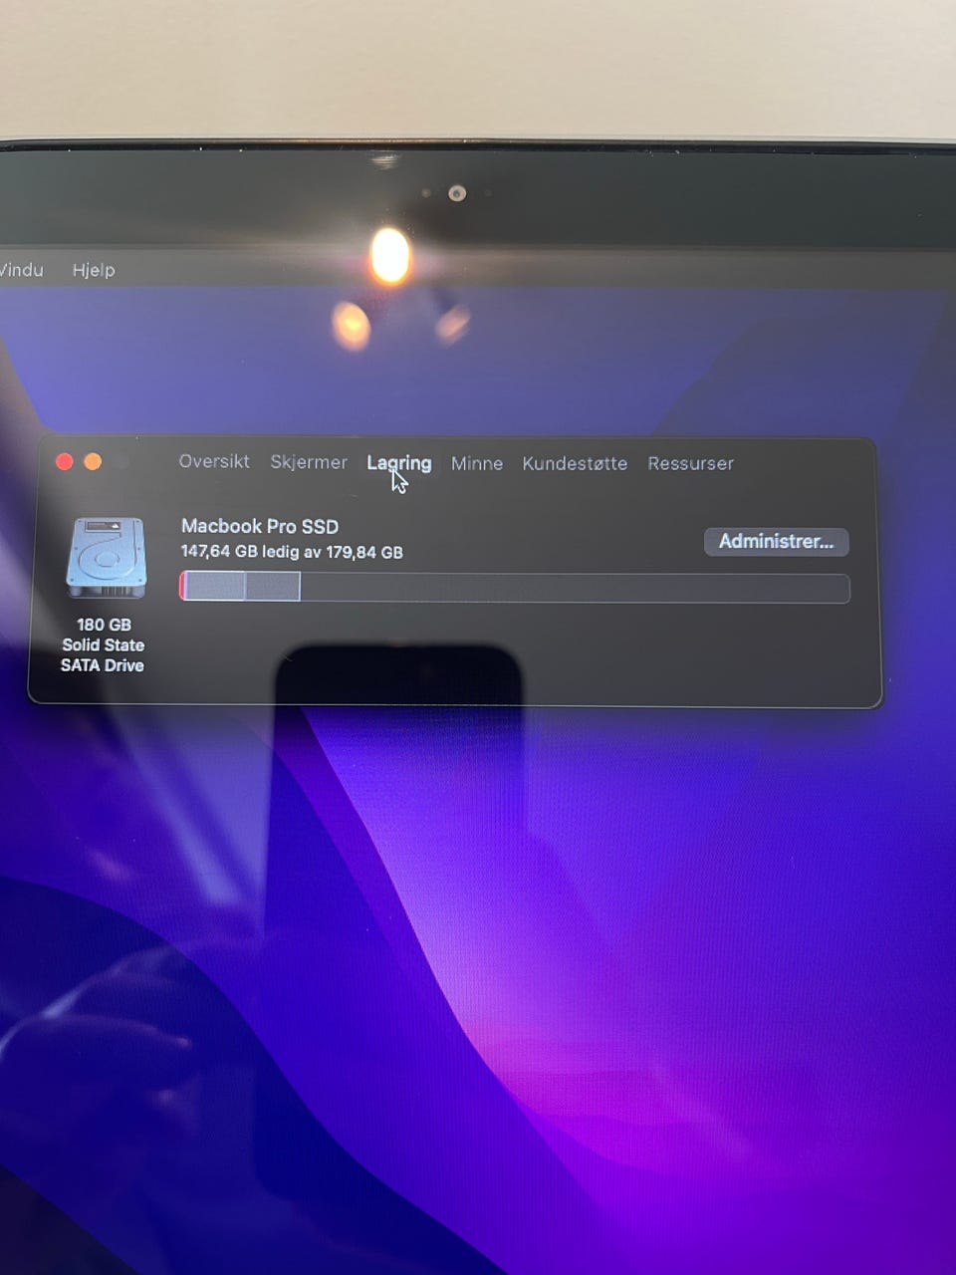Click the greyed-out zoom window button
This screenshot has height=1275, width=956.
pos(121,461)
